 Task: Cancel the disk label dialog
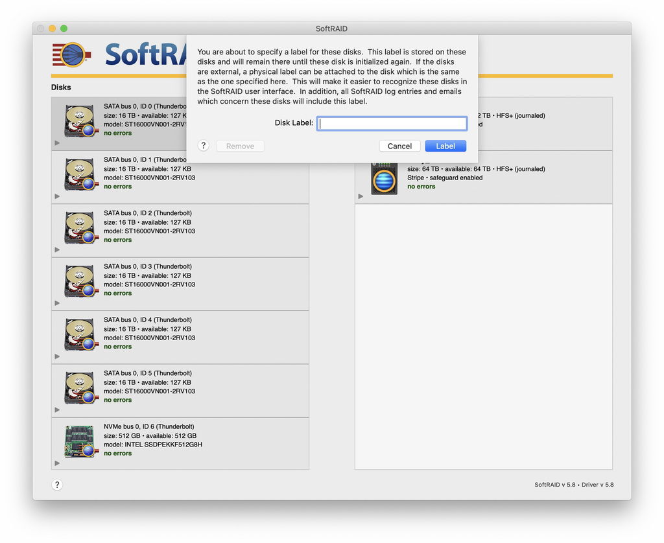tap(399, 146)
